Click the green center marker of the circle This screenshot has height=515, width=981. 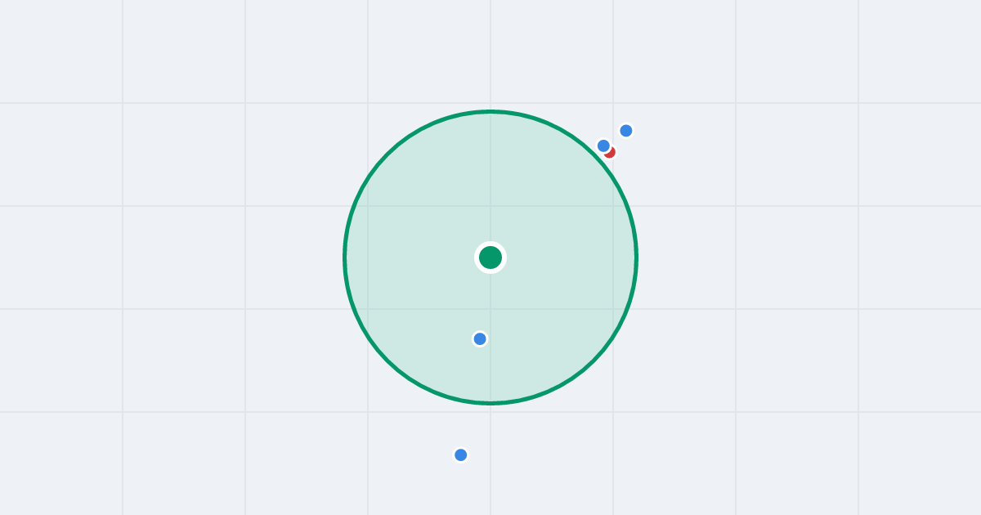click(490, 257)
